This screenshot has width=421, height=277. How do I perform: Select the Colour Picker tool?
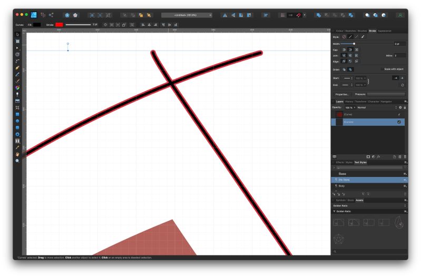tap(17, 147)
